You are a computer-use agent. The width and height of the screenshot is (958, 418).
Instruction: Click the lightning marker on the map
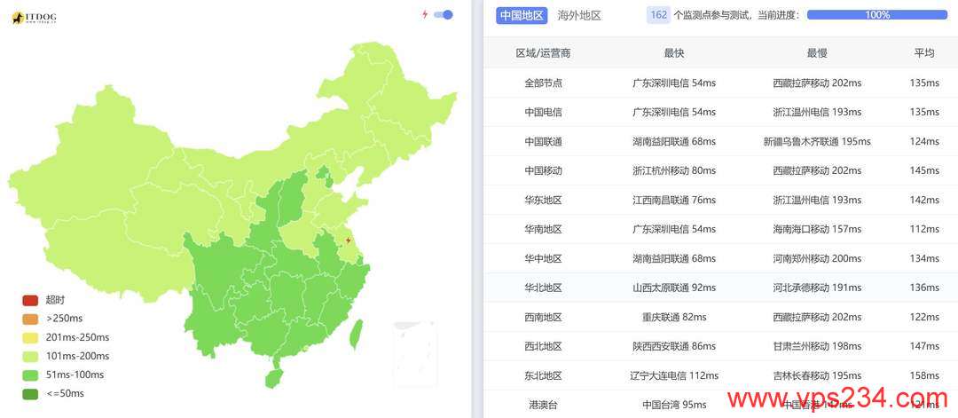pyautogui.click(x=348, y=240)
